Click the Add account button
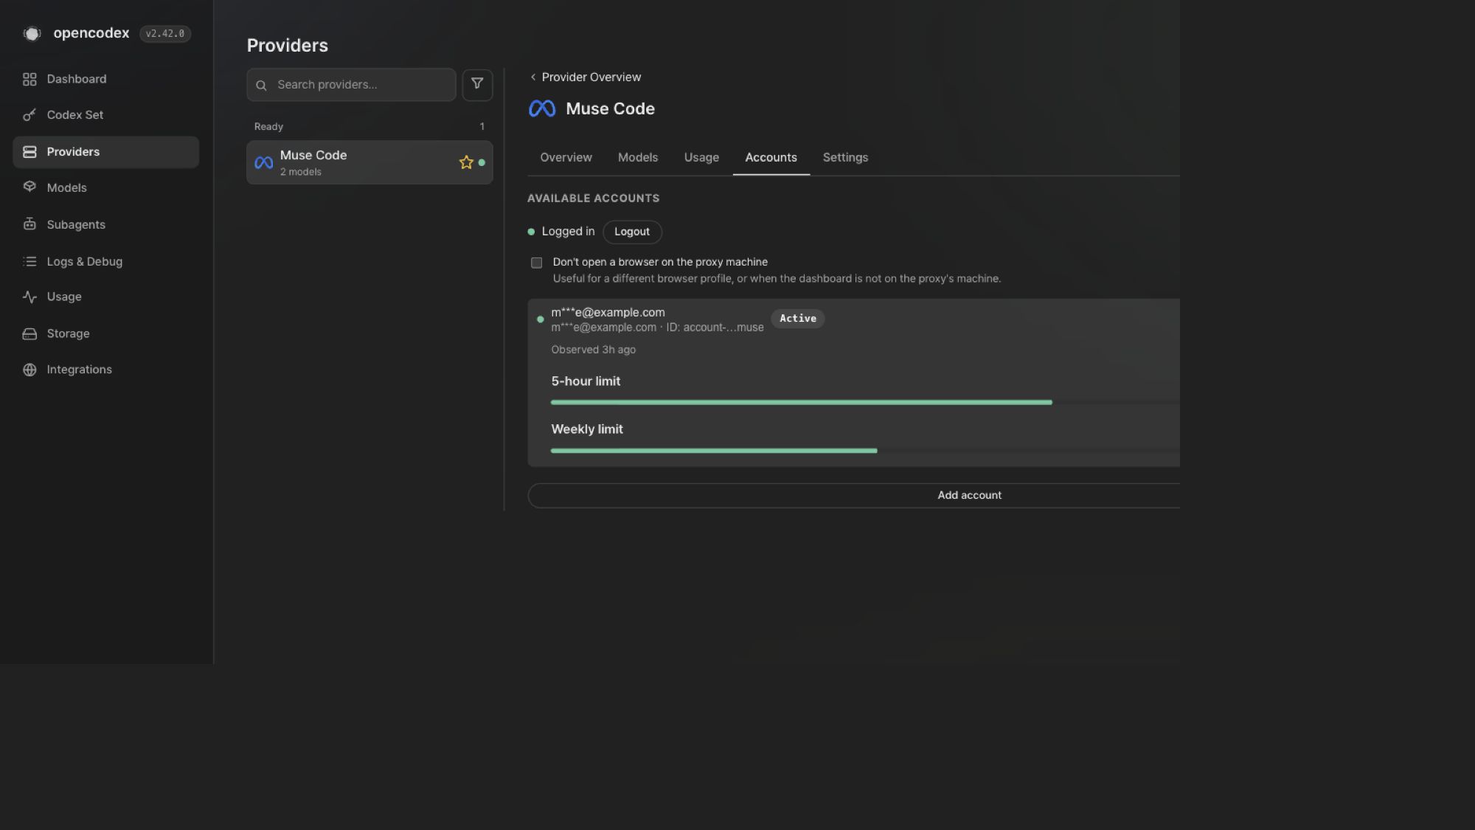The width and height of the screenshot is (1475, 830). tap(854, 495)
